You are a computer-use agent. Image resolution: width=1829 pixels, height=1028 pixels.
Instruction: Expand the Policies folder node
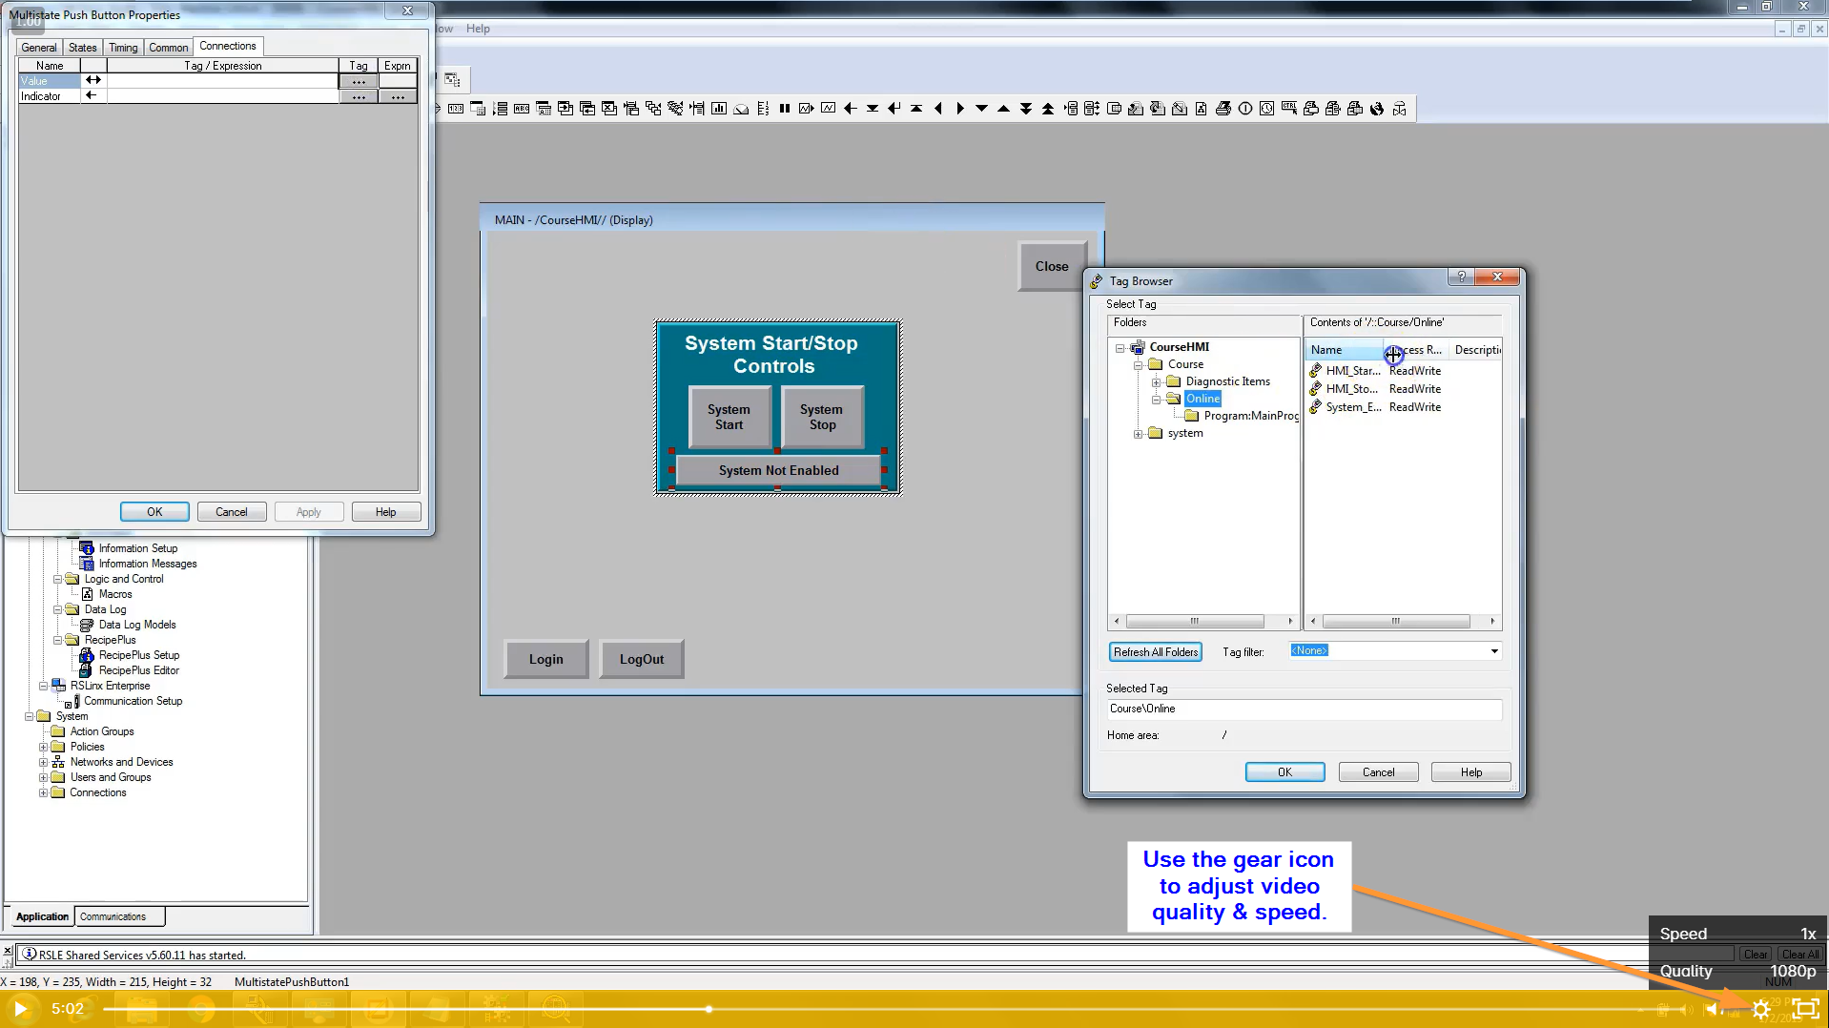click(x=43, y=747)
